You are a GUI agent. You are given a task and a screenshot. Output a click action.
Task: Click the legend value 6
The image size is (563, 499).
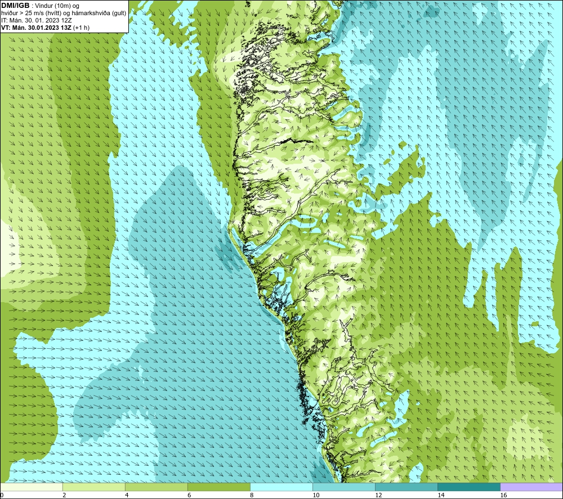[189, 495]
